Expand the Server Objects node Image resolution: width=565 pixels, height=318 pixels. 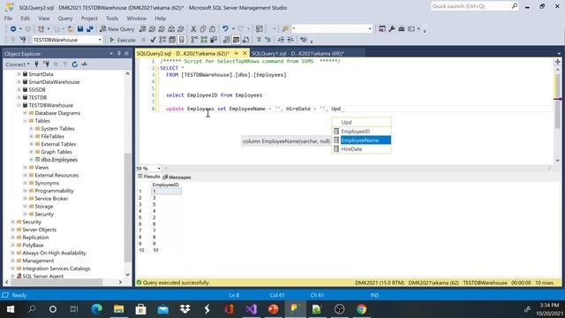pos(12,230)
